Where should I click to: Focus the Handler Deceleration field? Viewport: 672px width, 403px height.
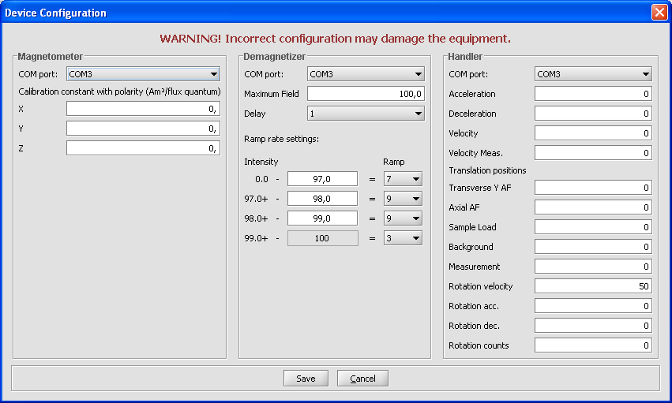pyautogui.click(x=593, y=114)
